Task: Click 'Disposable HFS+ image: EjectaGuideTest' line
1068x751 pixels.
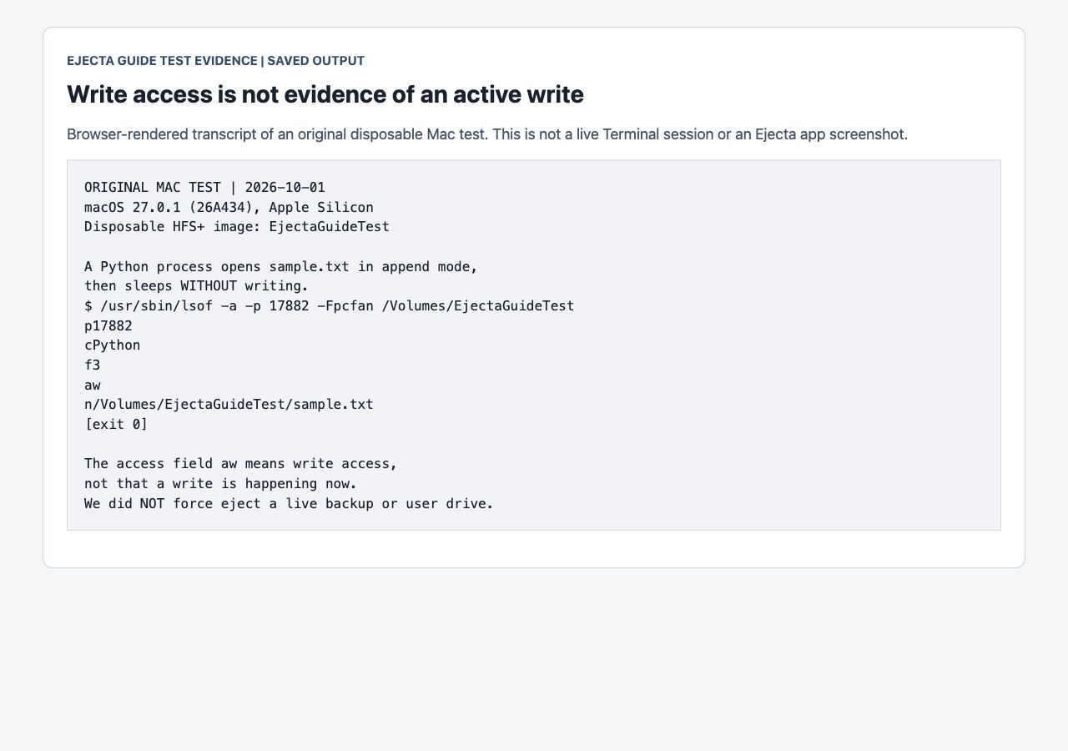Action: (237, 226)
